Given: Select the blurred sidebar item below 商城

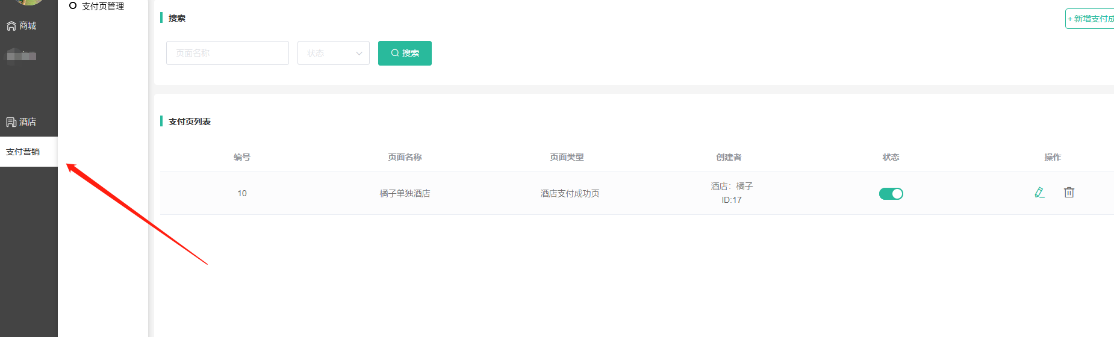Looking at the screenshot, I should click(x=22, y=55).
